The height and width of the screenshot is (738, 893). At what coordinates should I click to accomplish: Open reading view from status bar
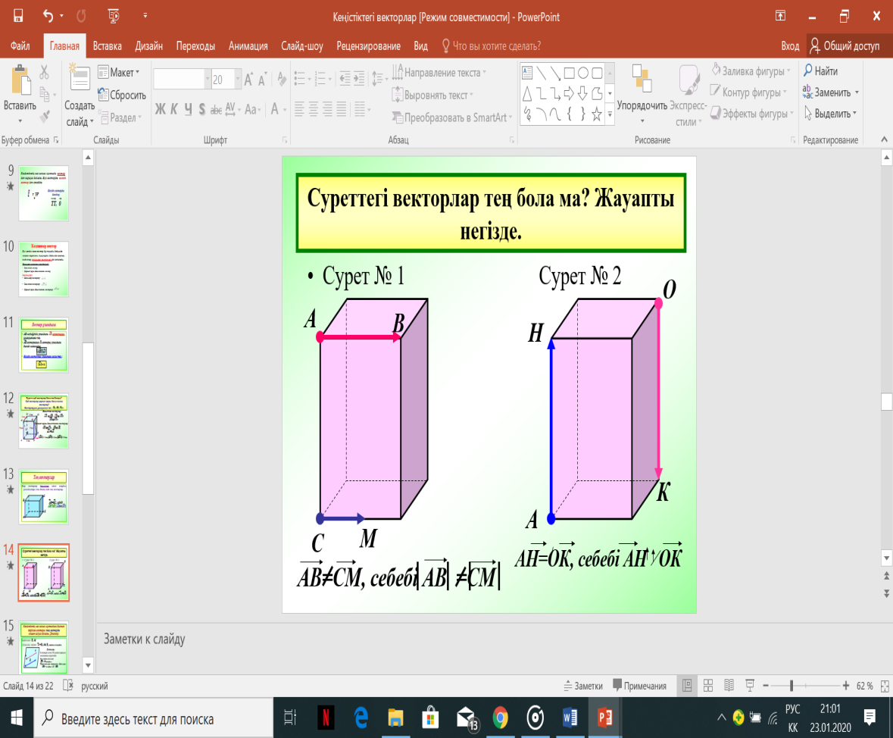(729, 686)
